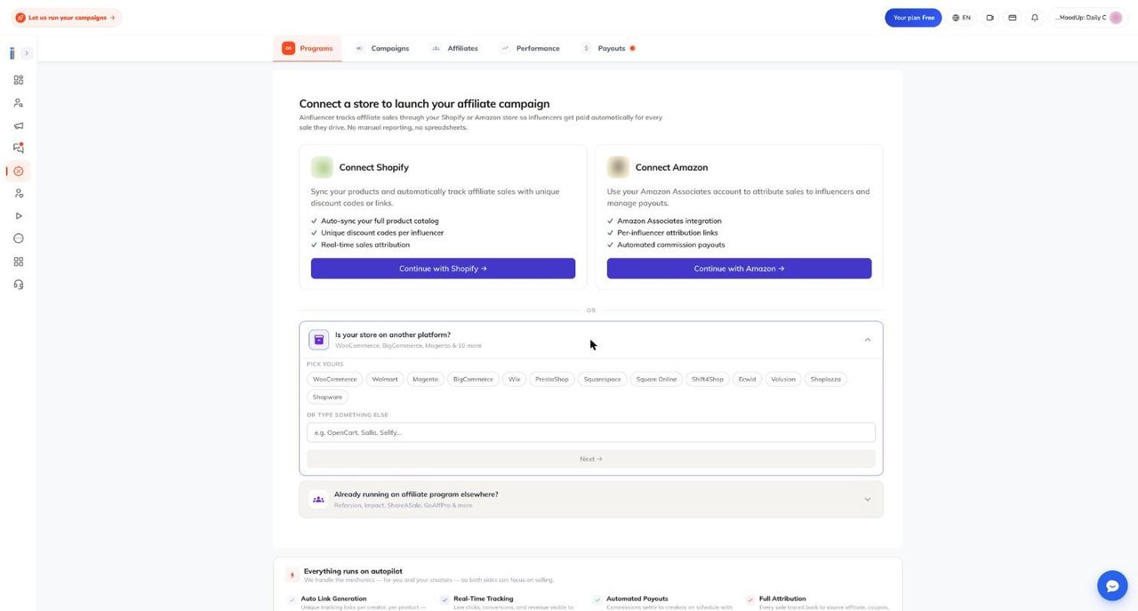Select the WooCommerce platform chip
The width and height of the screenshot is (1138, 611).
coord(335,379)
